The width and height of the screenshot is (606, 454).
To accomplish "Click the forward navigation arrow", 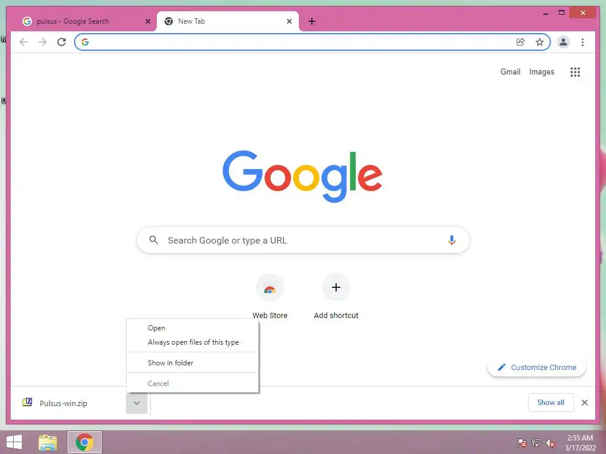I will (43, 42).
